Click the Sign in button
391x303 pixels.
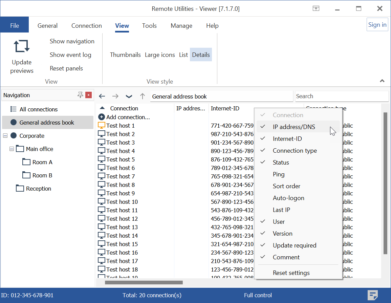coord(377,25)
